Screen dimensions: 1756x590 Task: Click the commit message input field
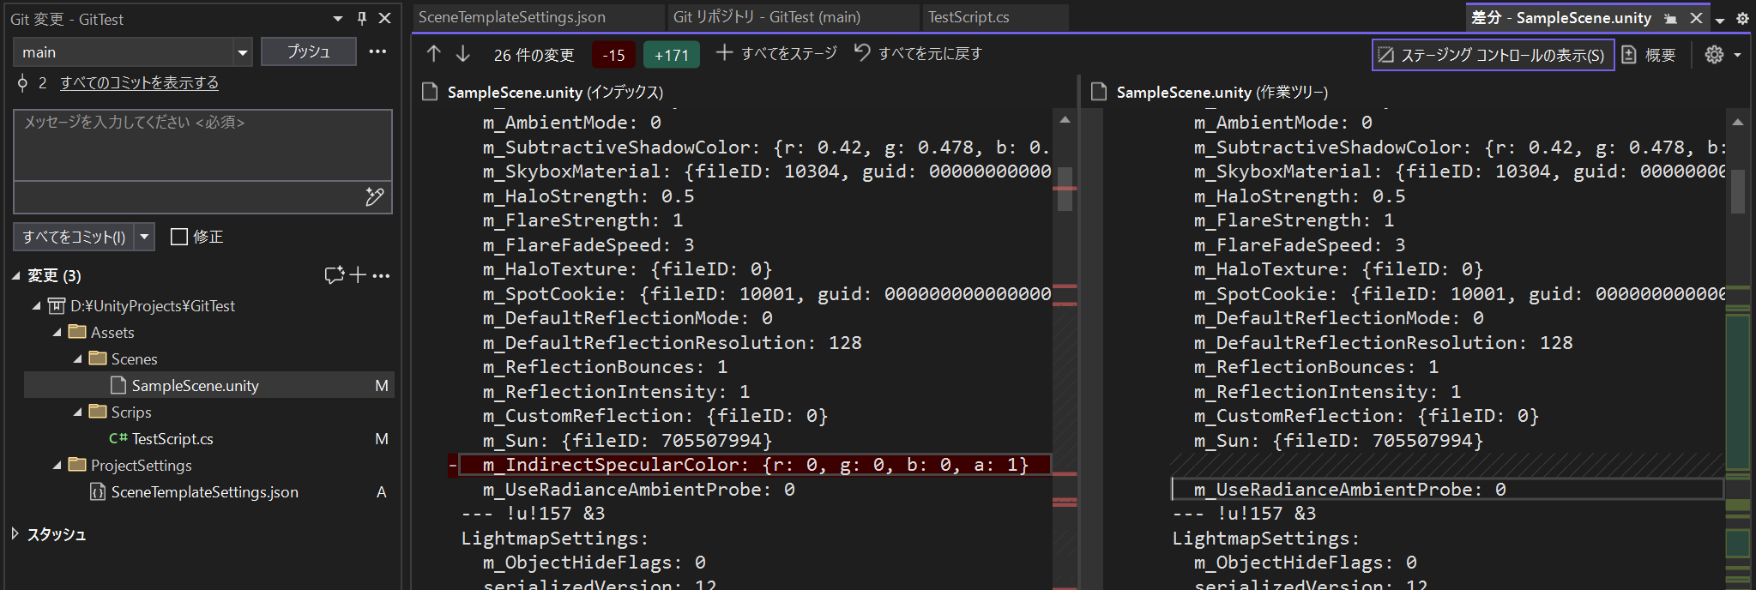(203, 145)
